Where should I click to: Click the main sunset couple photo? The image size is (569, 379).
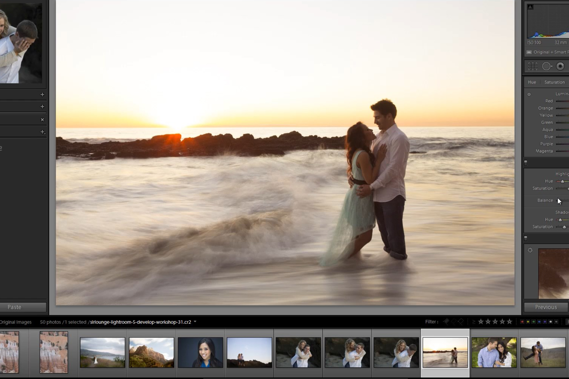[285, 152]
